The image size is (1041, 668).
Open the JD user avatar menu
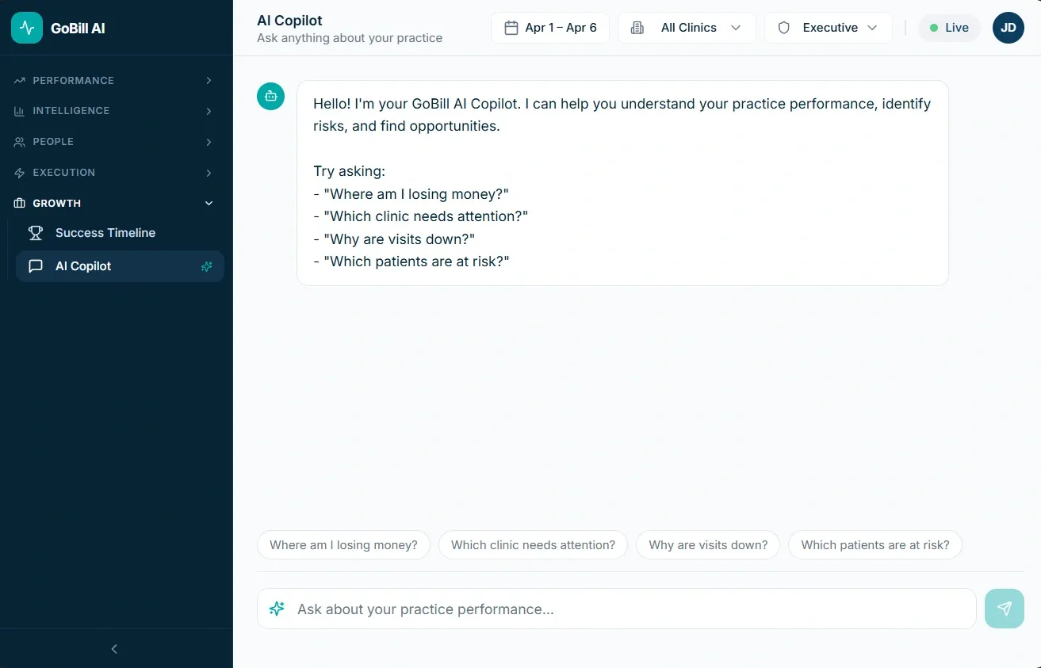(x=1008, y=28)
